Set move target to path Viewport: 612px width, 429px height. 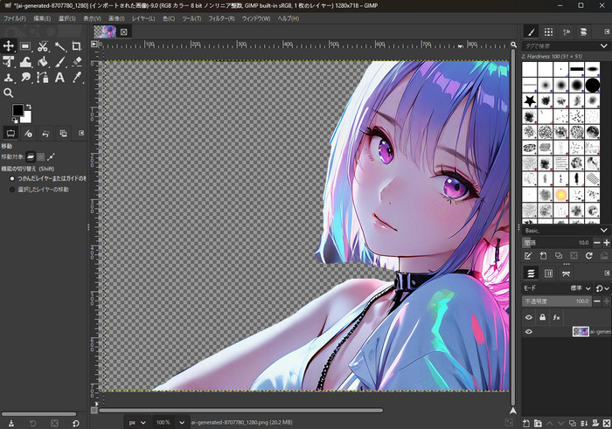tap(51, 156)
